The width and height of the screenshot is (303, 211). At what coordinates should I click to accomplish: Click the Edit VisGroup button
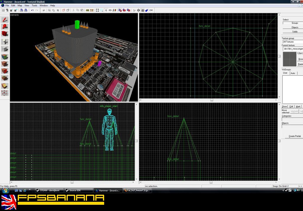pyautogui.click(x=291, y=106)
